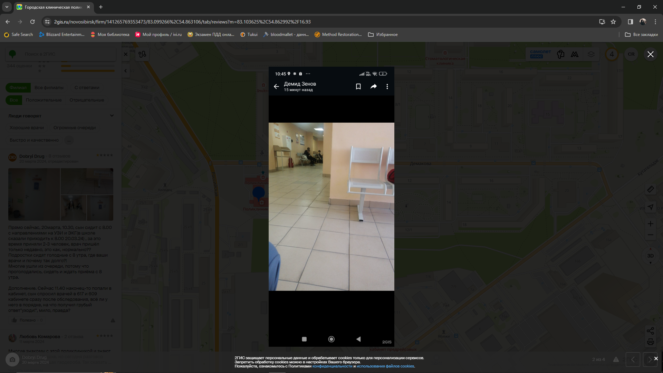Click the displayed review photo of the corridor
This screenshot has width=663, height=373.
point(331,207)
